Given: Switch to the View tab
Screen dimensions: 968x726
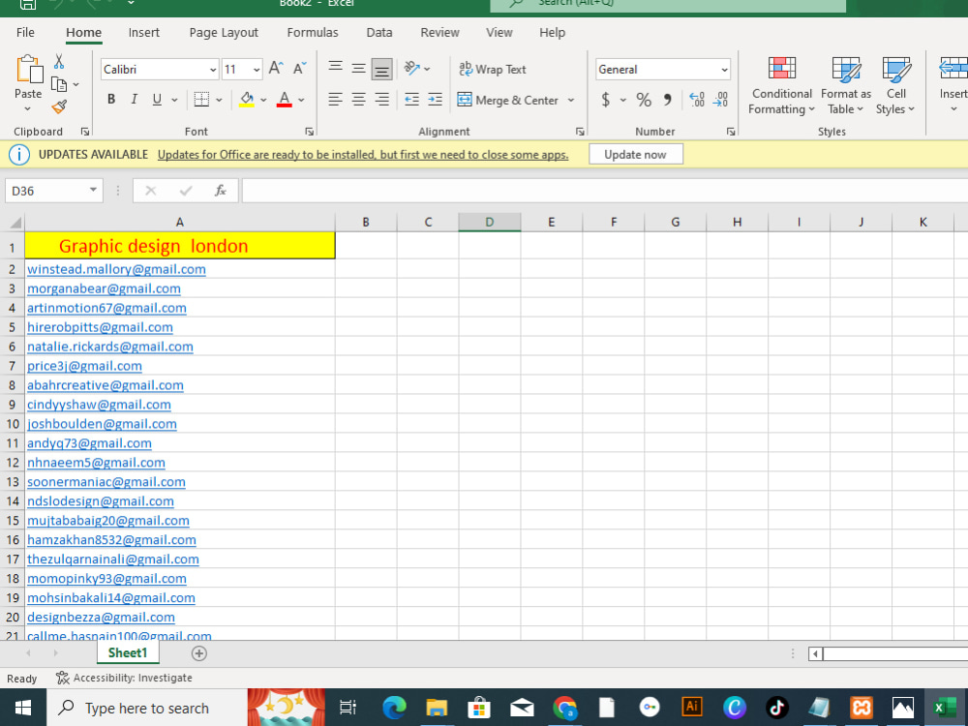Looking at the screenshot, I should (499, 33).
